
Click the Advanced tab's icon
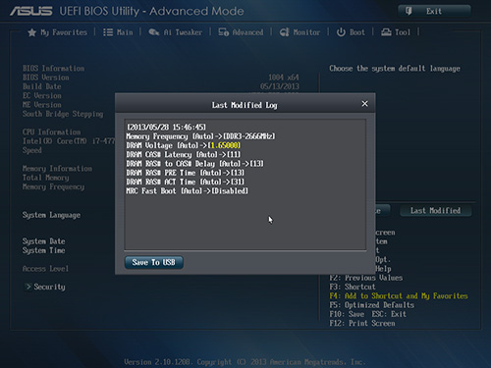pos(224,32)
